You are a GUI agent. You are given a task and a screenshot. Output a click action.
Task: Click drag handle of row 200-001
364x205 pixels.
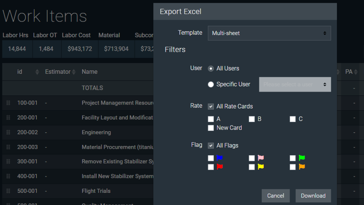pos(8,118)
